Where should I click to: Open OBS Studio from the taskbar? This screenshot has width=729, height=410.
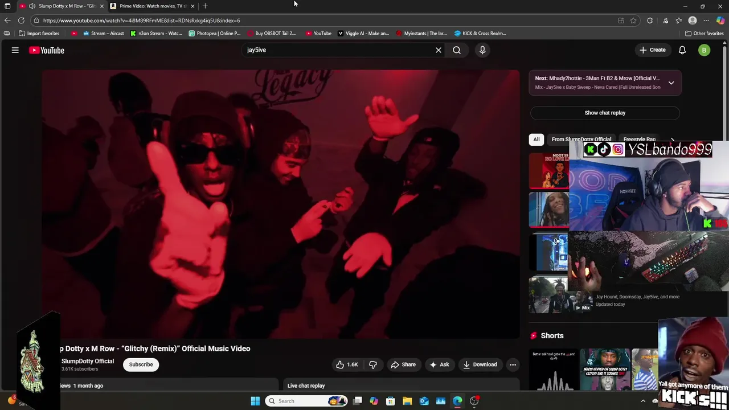click(474, 401)
